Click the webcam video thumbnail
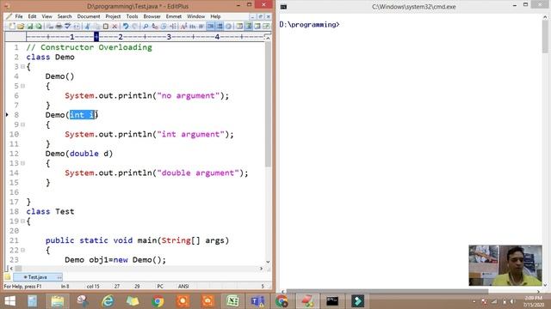551x309 pixels. pos(505,265)
